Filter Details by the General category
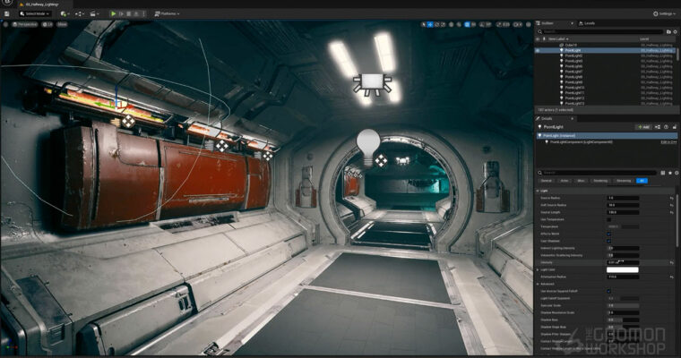This screenshot has height=358, width=681. [x=546, y=181]
